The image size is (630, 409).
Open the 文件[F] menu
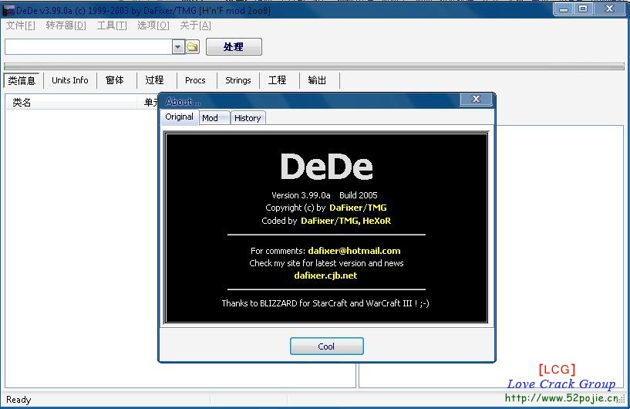coord(21,25)
